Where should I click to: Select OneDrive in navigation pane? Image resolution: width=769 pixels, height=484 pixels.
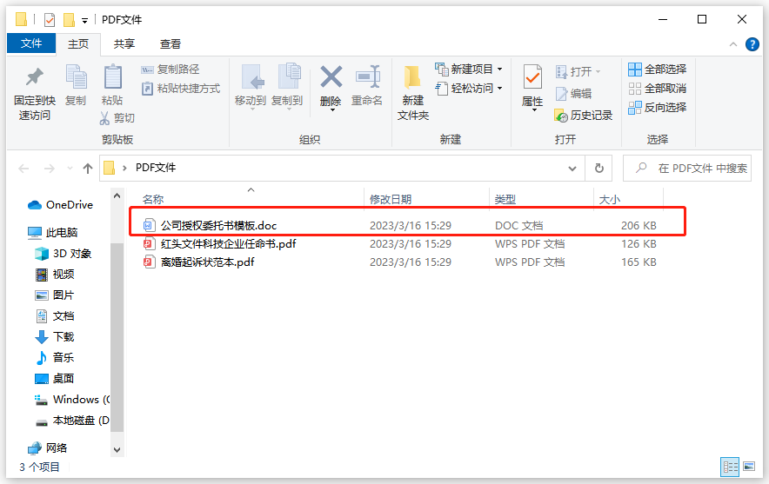pos(61,205)
